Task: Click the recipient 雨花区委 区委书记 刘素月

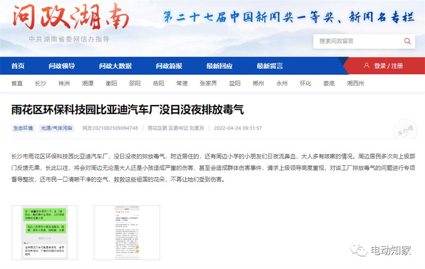Action: tap(176, 128)
